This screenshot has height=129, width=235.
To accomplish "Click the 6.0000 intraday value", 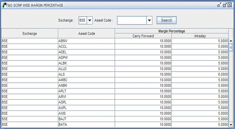I will point(200,74).
